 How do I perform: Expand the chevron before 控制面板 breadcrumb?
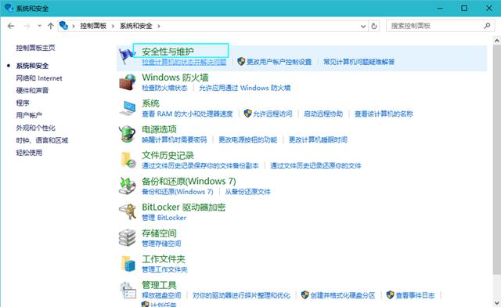(x=74, y=26)
